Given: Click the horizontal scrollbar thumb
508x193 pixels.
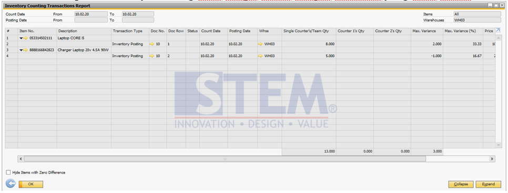Looking at the screenshot, I should click(225, 159).
